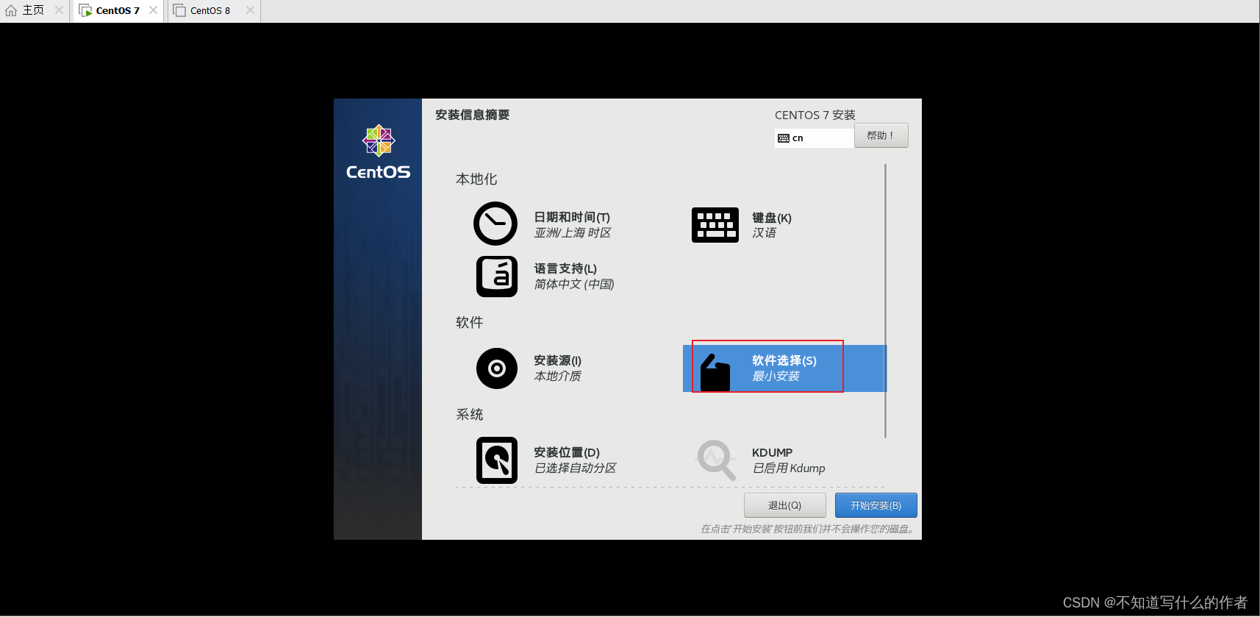The height and width of the screenshot is (617, 1260).
Task: Click 本地介质 status text
Action: pos(557,377)
